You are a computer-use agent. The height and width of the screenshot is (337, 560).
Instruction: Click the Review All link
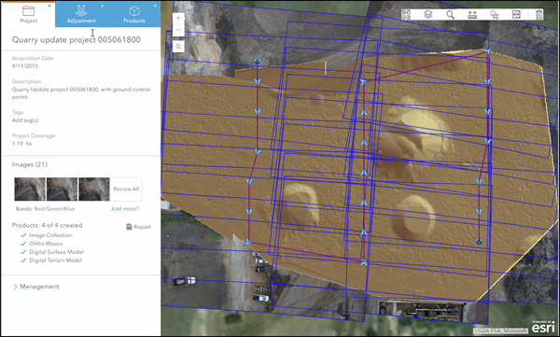click(126, 190)
